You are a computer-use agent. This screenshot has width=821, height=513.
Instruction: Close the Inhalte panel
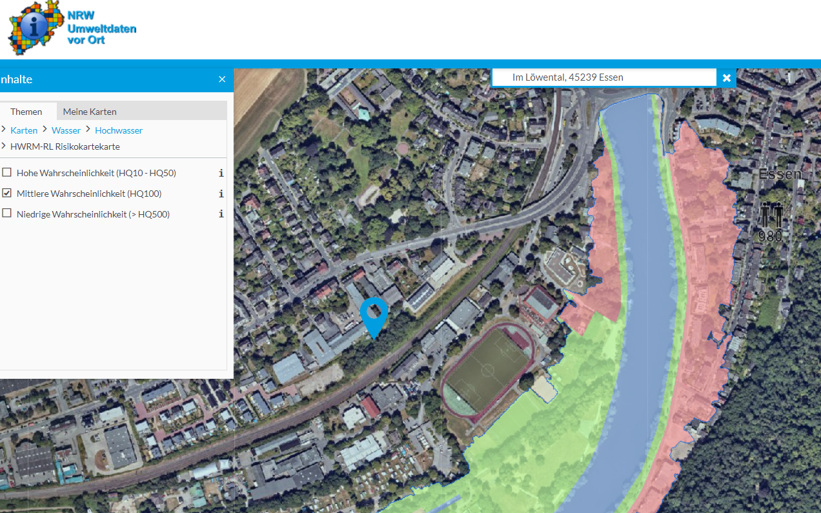[222, 79]
